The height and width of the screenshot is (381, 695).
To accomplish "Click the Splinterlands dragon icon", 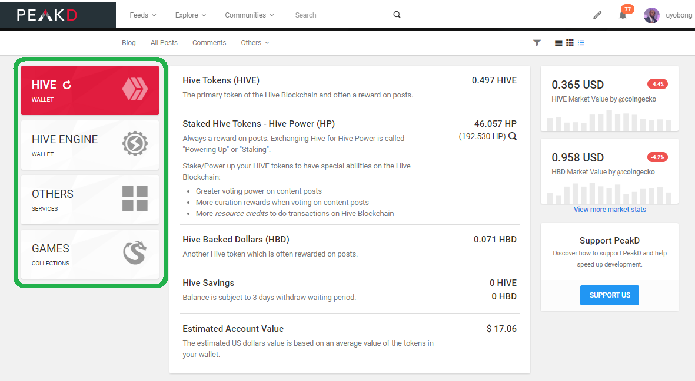I will pyautogui.click(x=135, y=253).
